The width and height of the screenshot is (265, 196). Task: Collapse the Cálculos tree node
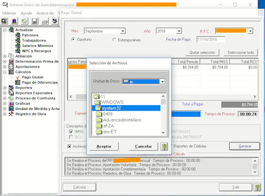5,72
